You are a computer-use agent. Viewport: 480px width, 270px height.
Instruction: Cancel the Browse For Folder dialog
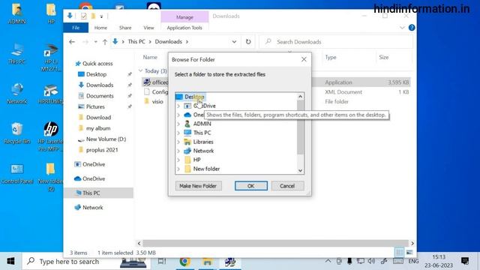tap(287, 186)
